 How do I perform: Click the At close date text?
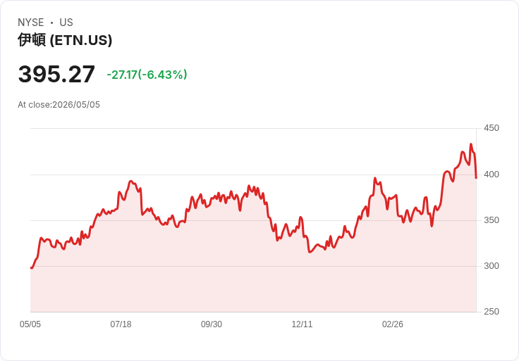(x=59, y=105)
